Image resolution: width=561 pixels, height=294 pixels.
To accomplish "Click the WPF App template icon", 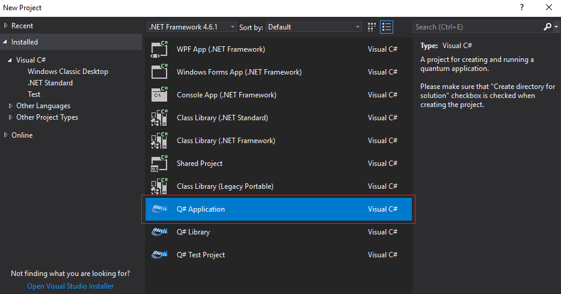I will [159, 49].
